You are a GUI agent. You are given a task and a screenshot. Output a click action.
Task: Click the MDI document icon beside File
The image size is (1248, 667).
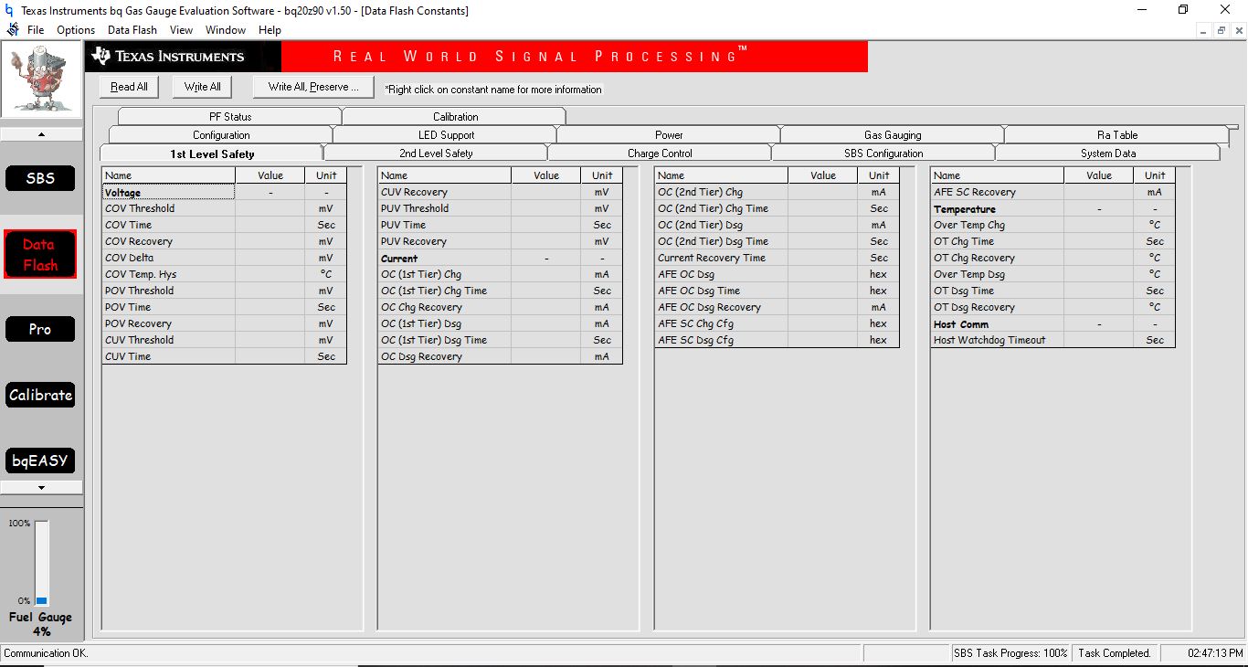[x=13, y=30]
